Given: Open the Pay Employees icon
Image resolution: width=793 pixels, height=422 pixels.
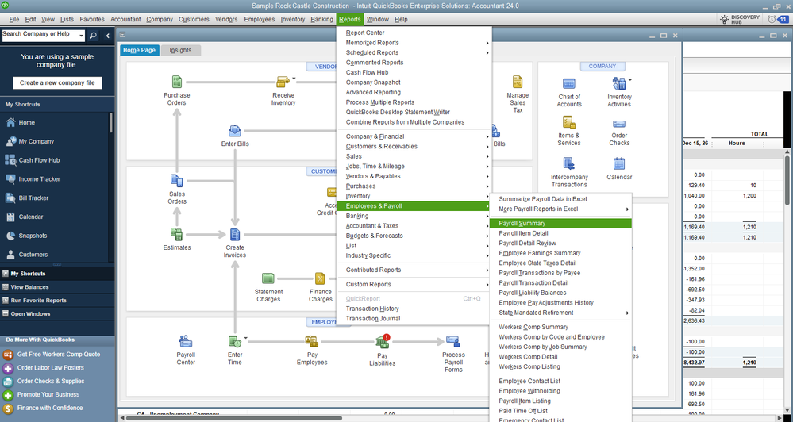Looking at the screenshot, I should (x=311, y=341).
